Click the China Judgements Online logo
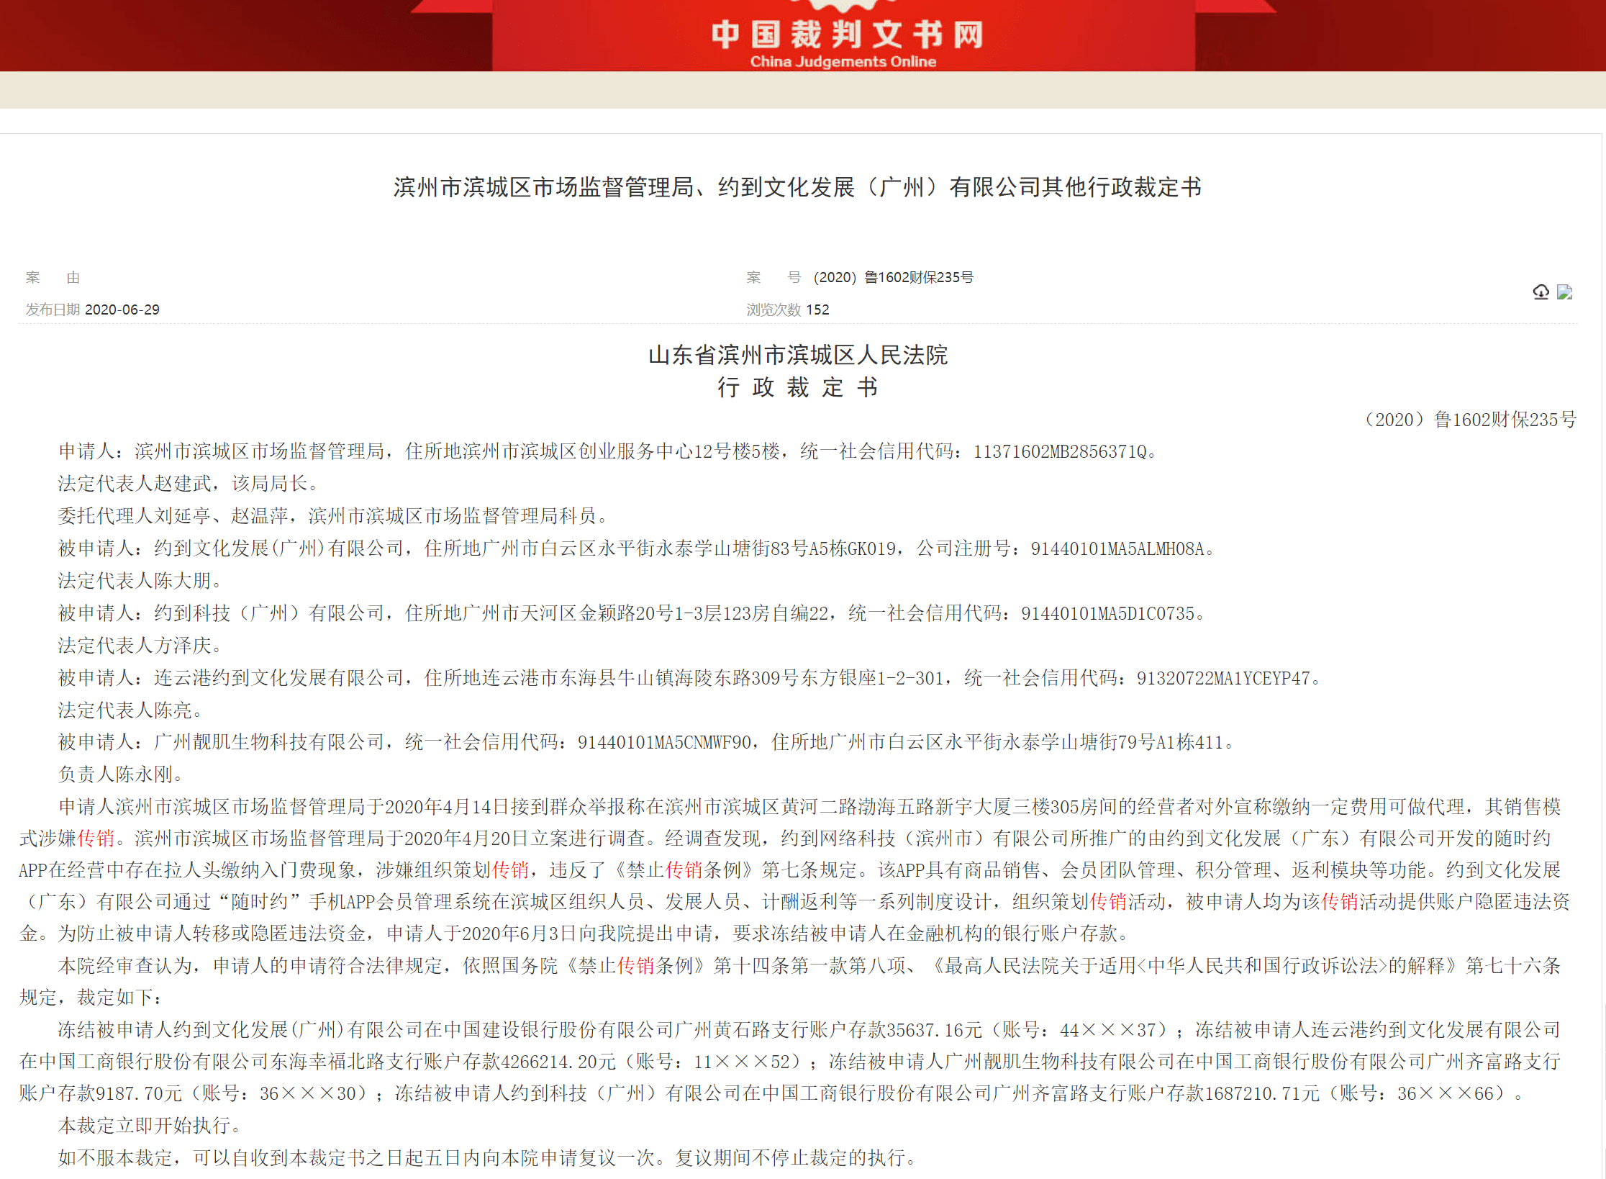The width and height of the screenshot is (1606, 1179). pos(844,36)
